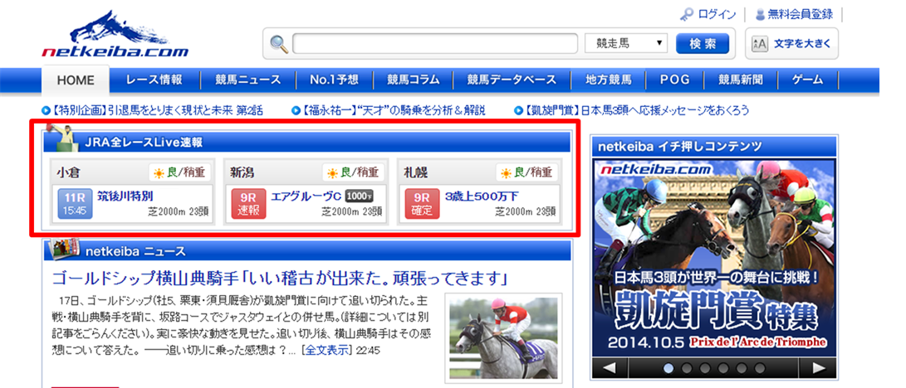Open 福永祐一 天才の騎乗 article link
906x388 pixels.
pyautogui.click(x=394, y=109)
